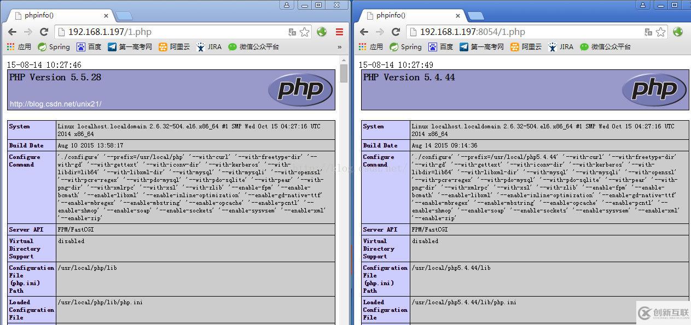Click timestamp 15-08-14 10:27:46
This screenshot has width=691, height=325.
[44, 65]
